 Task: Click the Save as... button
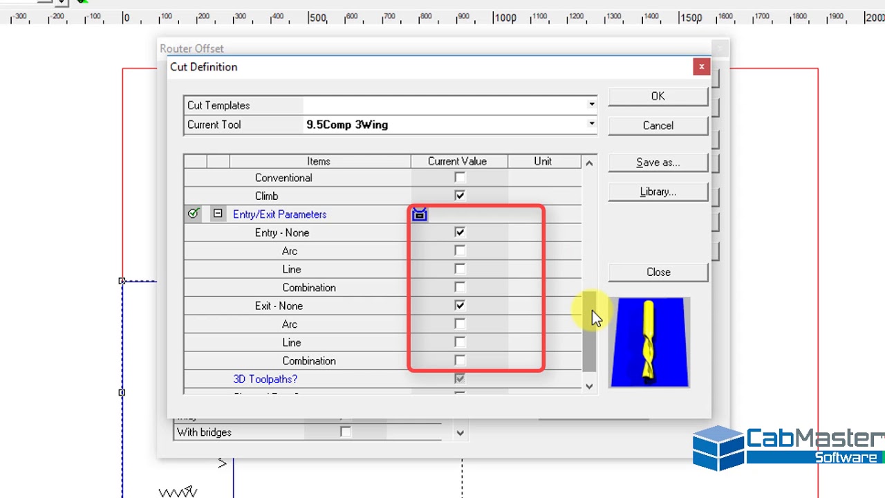(x=658, y=163)
